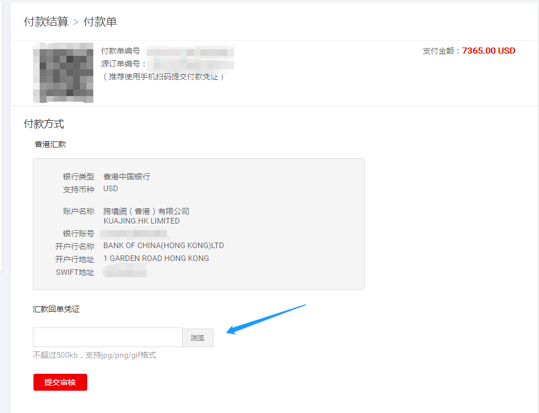Click the remittance receipt file path field
This screenshot has height=413, width=539.
pyautogui.click(x=107, y=338)
